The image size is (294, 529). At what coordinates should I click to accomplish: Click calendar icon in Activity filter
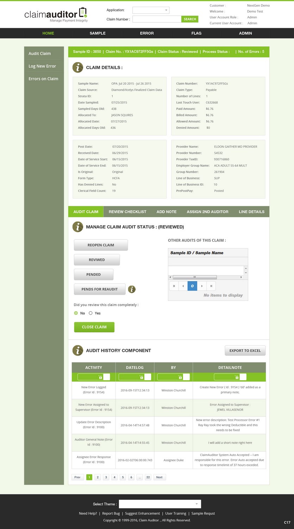pyautogui.click(x=100, y=377)
